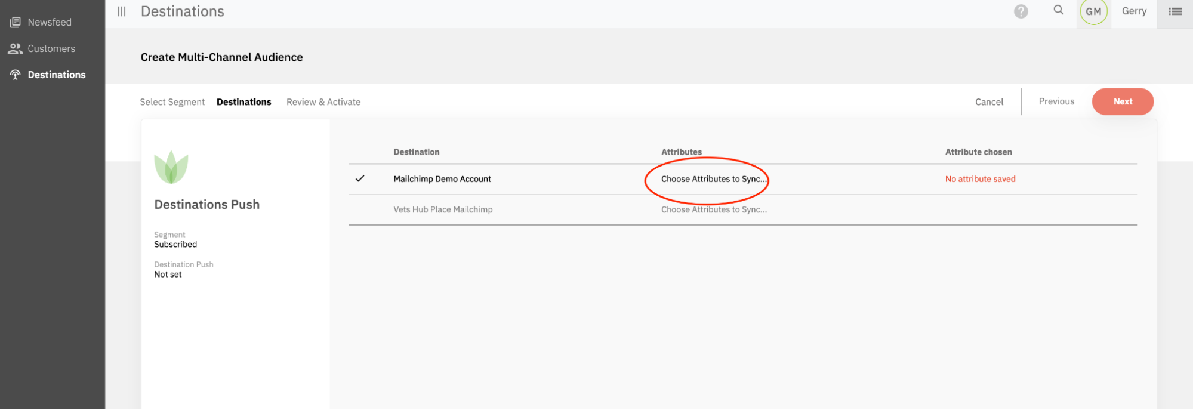Click the Destination column header
1193x410 pixels.
coord(417,152)
